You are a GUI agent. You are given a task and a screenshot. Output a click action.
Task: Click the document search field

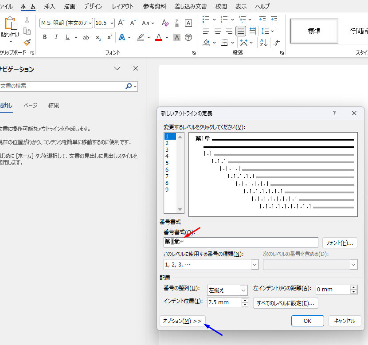pyautogui.click(x=62, y=86)
